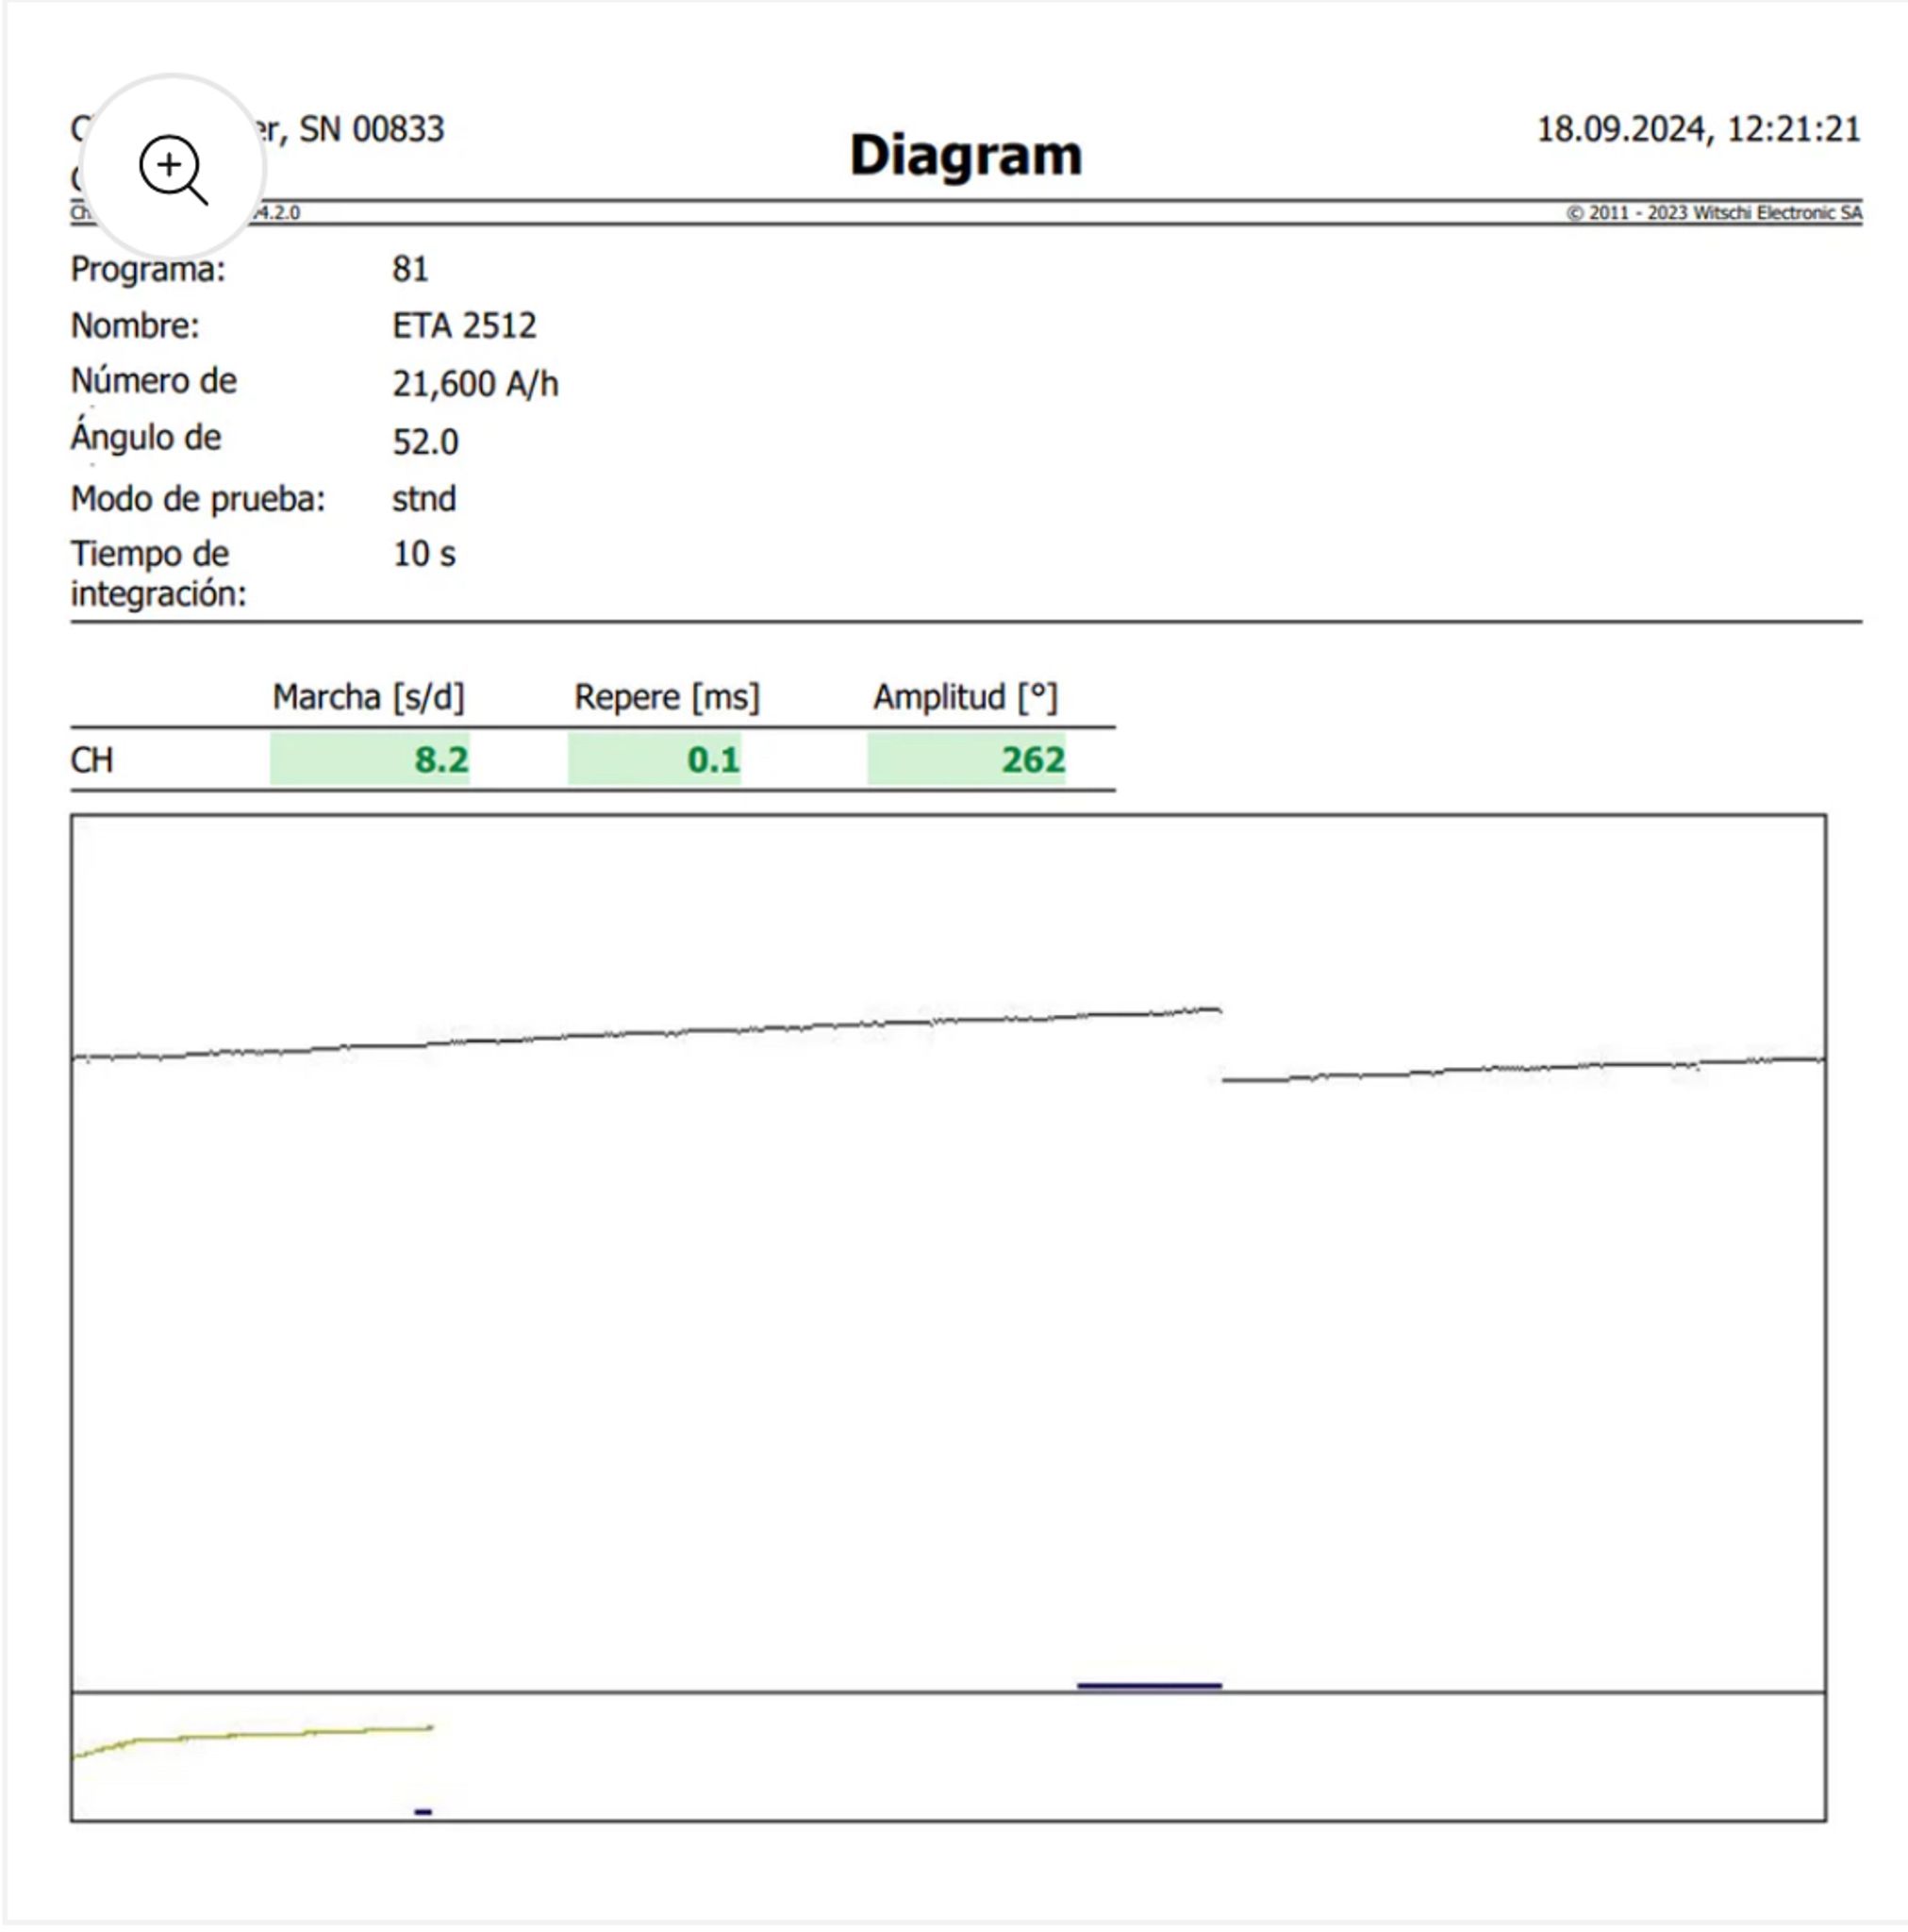
Task: Click the Witschi Electronic SA copyright text
Action: (1713, 213)
